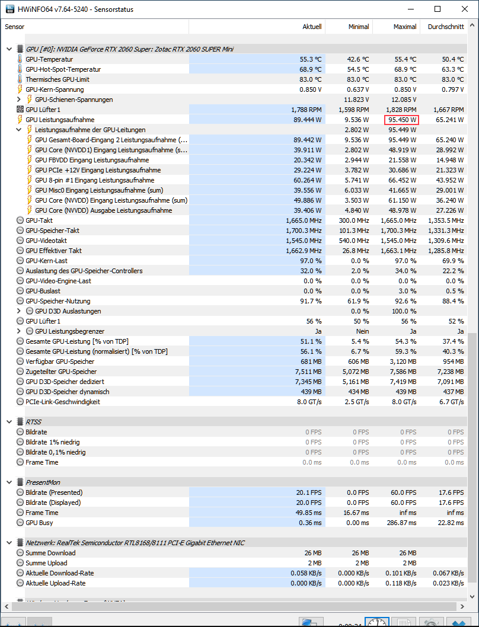The height and width of the screenshot is (627, 479).
Task: Select the GPU Effektiver Takt row label
Action: pyautogui.click(x=53, y=251)
